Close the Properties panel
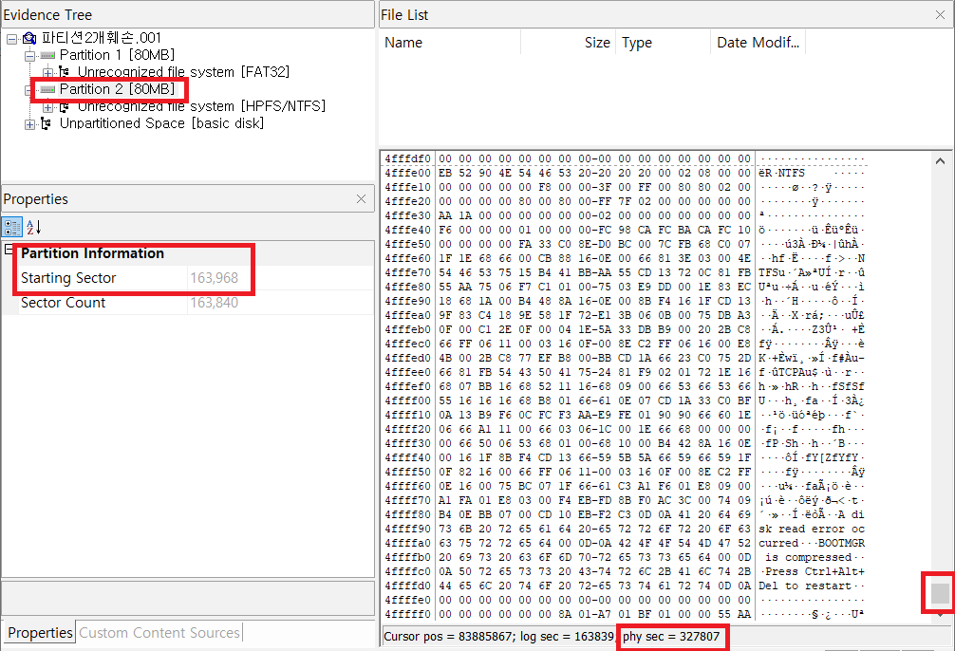The height and width of the screenshot is (651, 955). 361,199
